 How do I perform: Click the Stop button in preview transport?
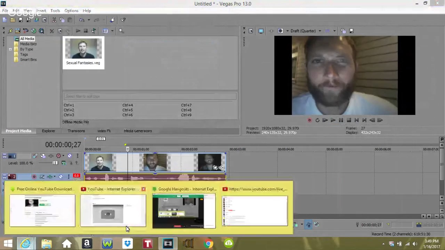pyautogui.click(x=349, y=120)
